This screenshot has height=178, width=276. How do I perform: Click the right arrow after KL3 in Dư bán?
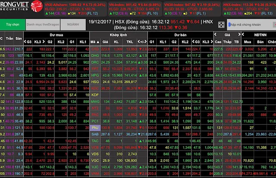pyautogui.click(x=212, y=42)
